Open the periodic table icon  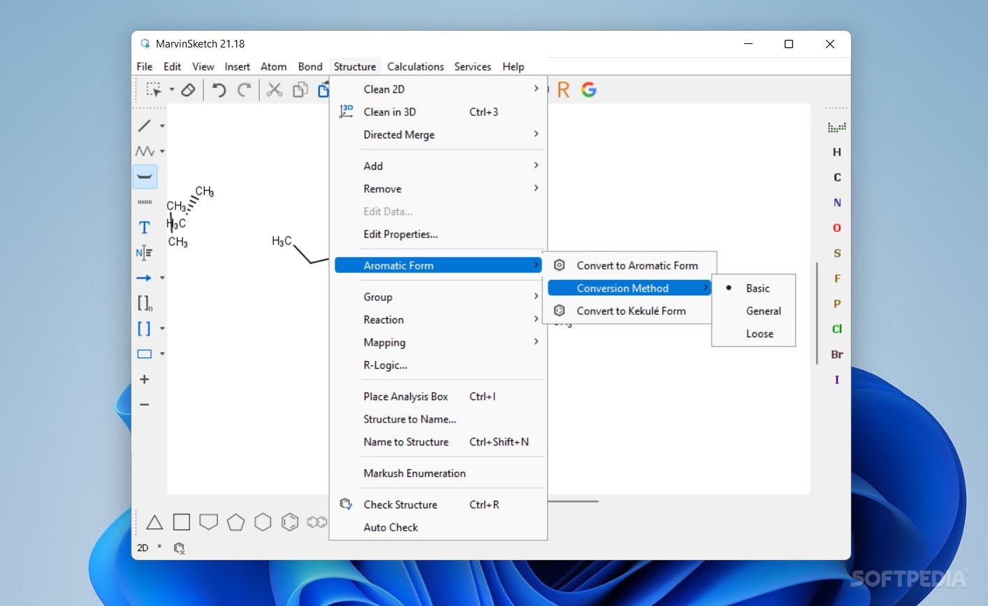[x=837, y=127]
